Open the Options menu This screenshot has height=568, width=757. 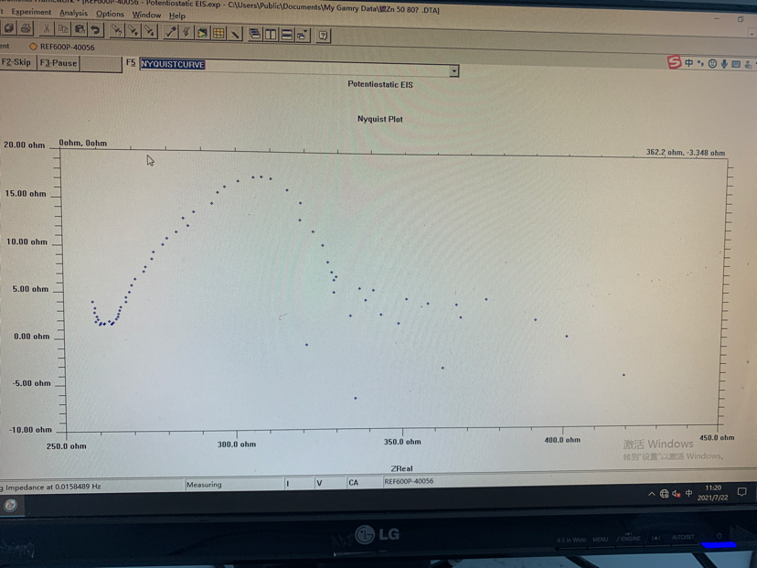tap(110, 15)
